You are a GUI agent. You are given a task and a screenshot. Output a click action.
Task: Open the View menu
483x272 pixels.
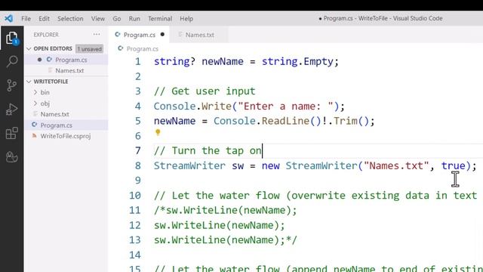click(x=98, y=18)
